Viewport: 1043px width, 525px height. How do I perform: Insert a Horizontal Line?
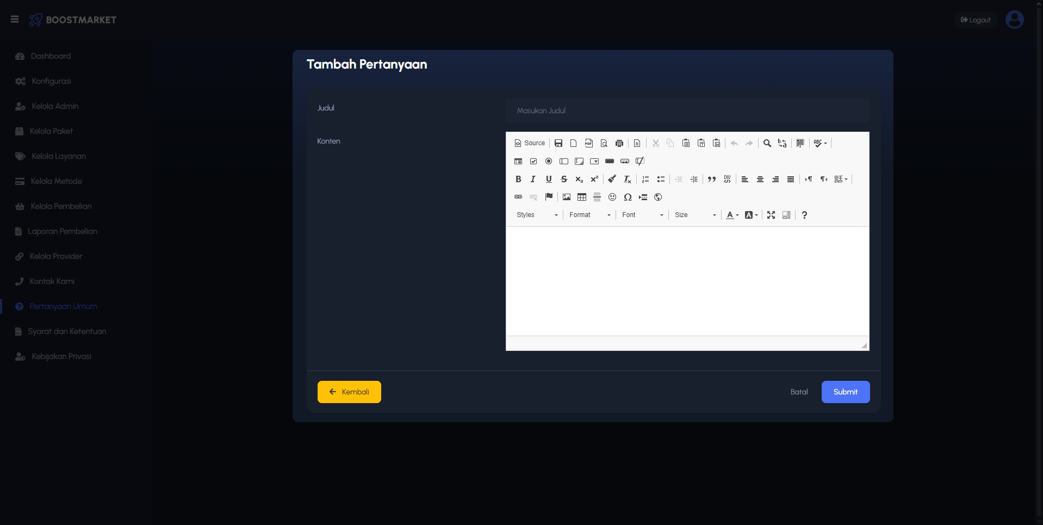(x=597, y=197)
